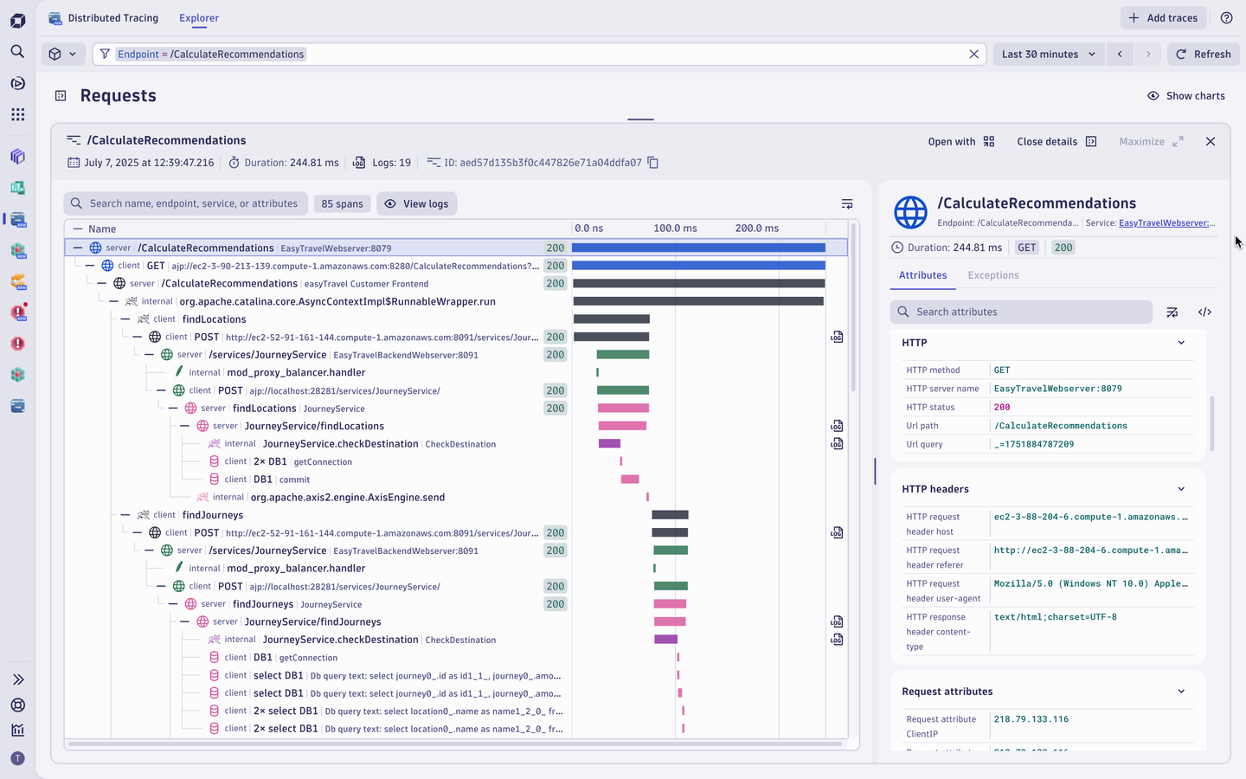The height and width of the screenshot is (779, 1246).
Task: Toggle Show charts visibility
Action: tap(1186, 96)
